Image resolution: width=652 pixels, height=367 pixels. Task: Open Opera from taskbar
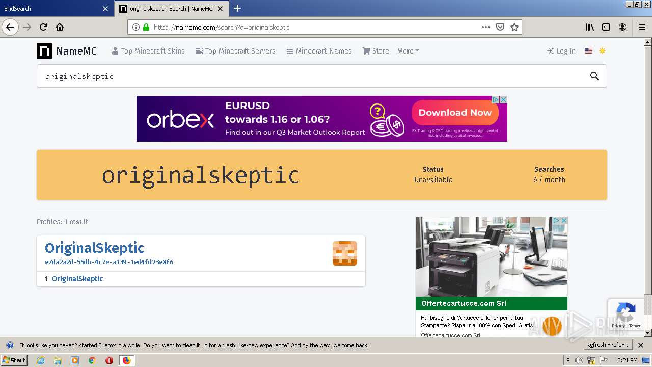[109, 360]
